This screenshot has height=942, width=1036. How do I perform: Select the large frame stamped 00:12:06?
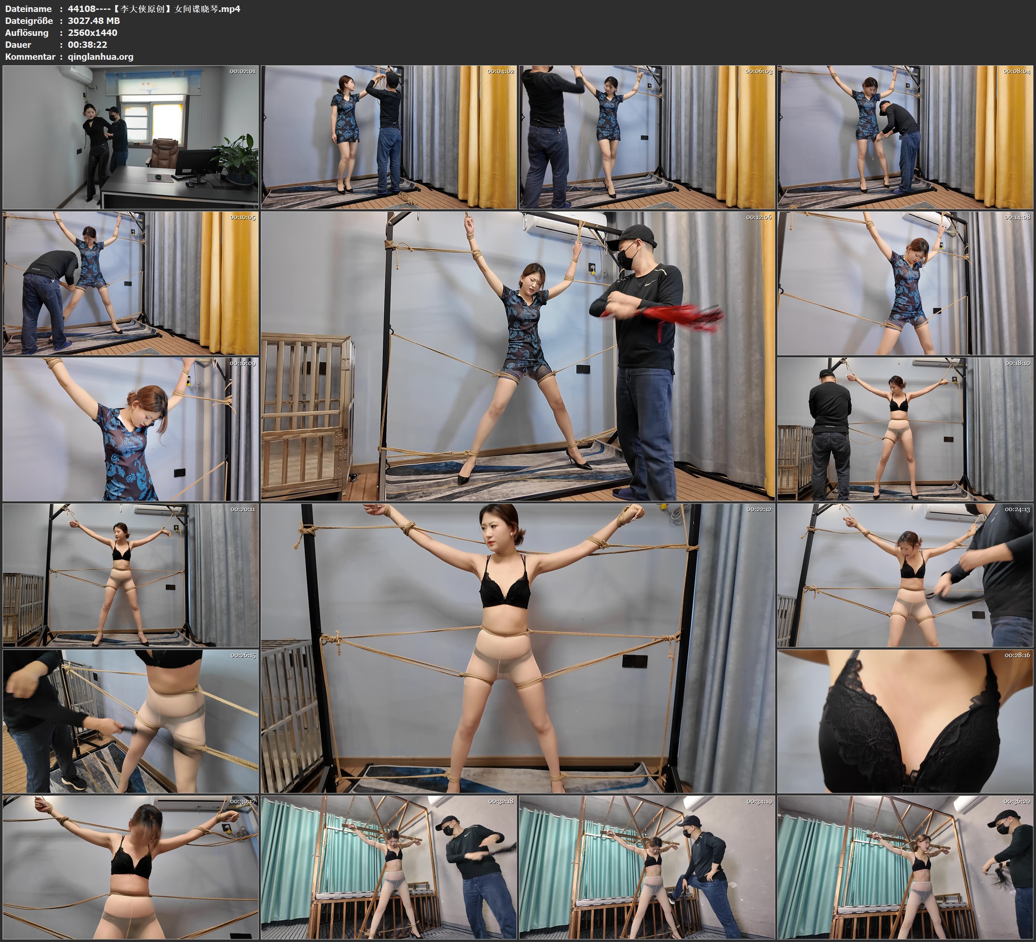pos(517,356)
